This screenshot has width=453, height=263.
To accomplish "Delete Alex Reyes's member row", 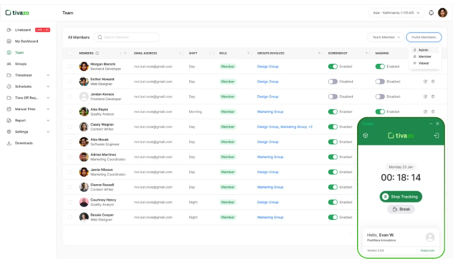I will tap(433, 112).
